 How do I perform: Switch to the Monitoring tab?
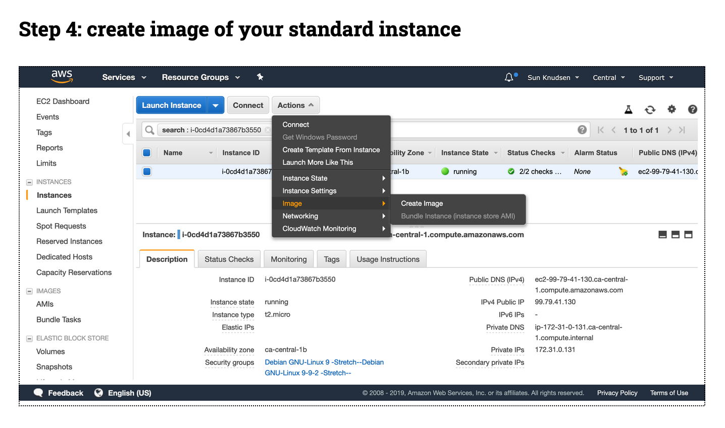pyautogui.click(x=288, y=259)
